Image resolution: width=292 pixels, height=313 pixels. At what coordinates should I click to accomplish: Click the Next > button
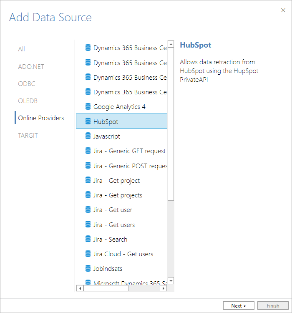239,305
